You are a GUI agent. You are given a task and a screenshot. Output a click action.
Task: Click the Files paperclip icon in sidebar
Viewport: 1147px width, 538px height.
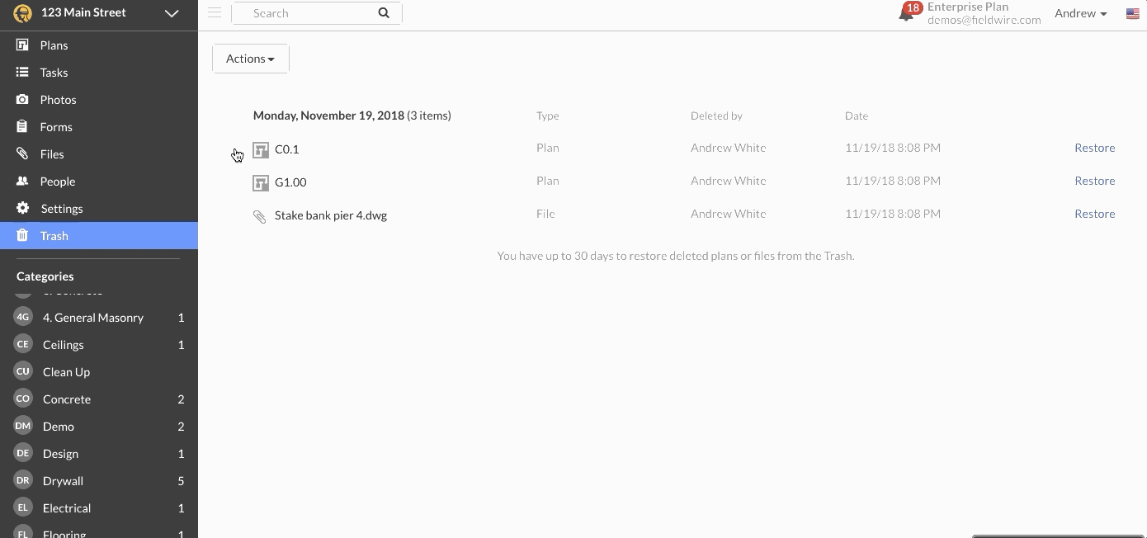tap(22, 153)
